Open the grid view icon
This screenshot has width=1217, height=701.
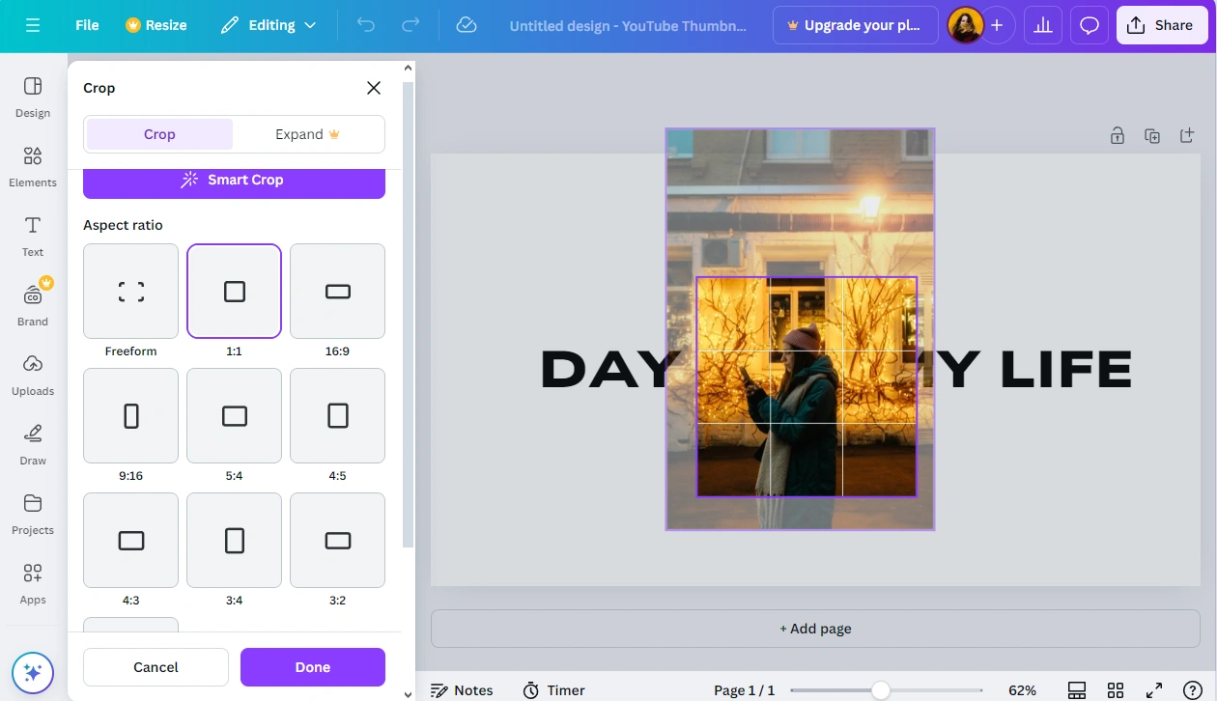coord(1116,690)
